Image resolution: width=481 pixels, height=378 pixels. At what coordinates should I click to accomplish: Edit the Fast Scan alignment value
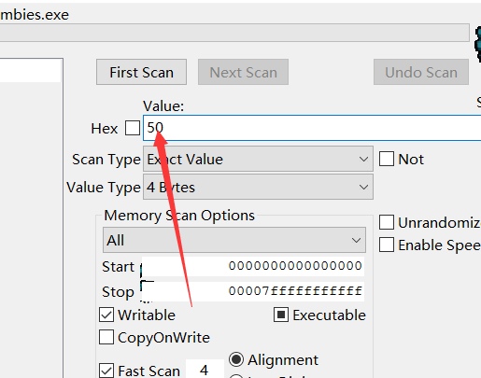tap(205, 370)
